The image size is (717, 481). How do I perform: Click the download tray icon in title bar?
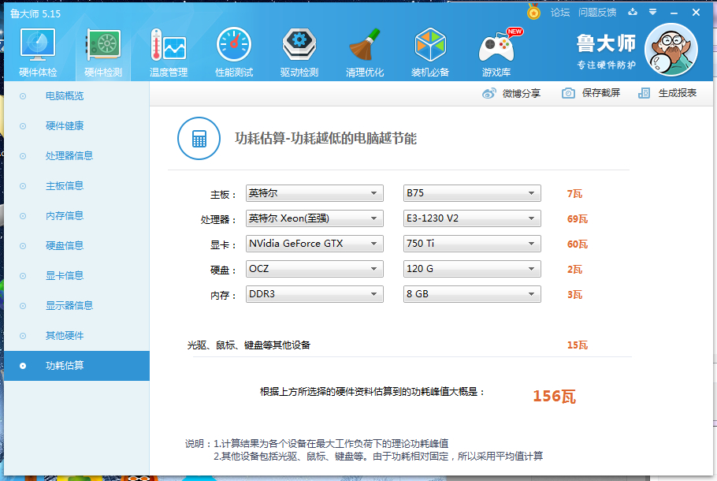pyautogui.click(x=633, y=12)
